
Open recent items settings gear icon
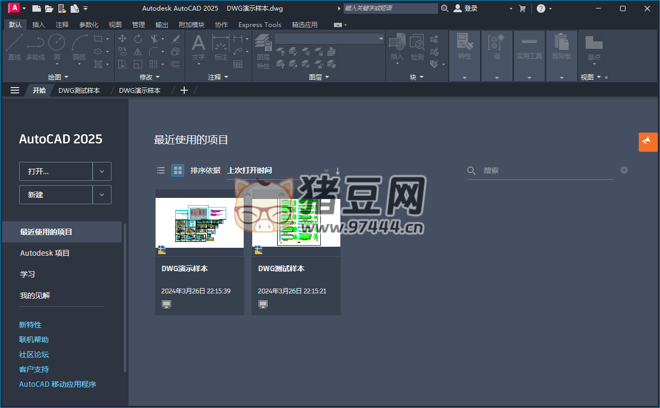point(624,170)
